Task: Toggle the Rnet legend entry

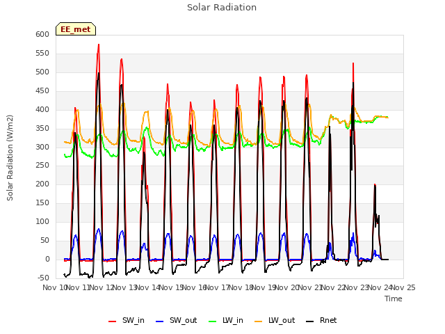Action: (x=321, y=320)
